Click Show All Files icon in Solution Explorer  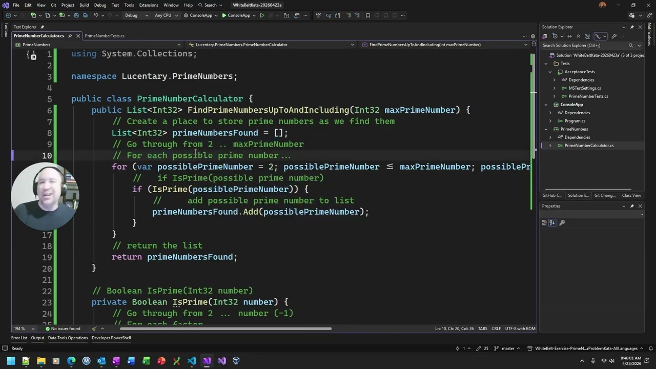tap(587, 36)
